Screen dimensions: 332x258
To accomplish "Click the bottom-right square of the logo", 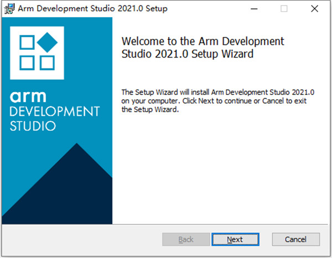I will (x=46, y=60).
